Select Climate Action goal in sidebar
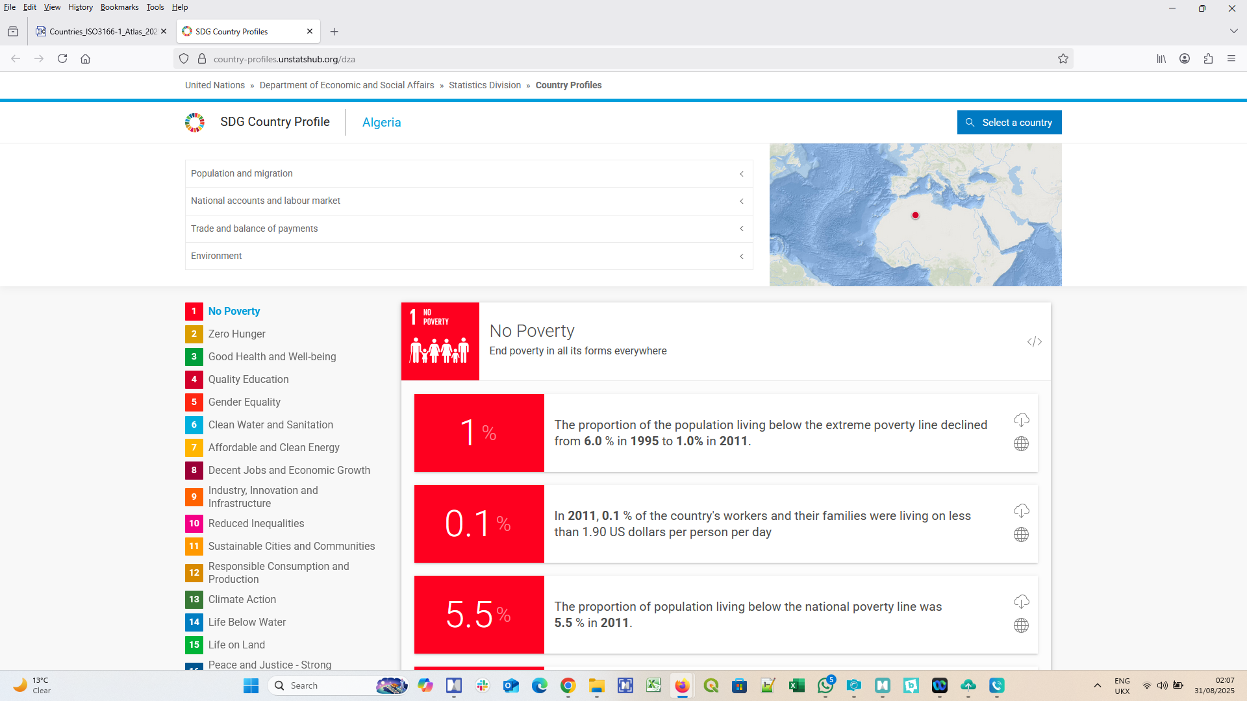Image resolution: width=1247 pixels, height=701 pixels. click(x=242, y=600)
